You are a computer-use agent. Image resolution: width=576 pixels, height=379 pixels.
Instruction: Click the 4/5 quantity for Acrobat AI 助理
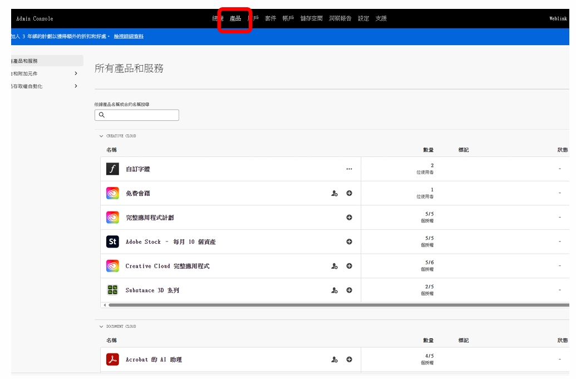click(430, 356)
